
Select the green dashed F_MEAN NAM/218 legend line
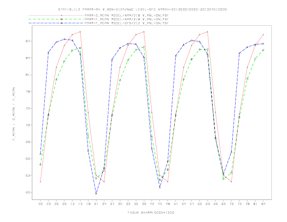point(56,19)
